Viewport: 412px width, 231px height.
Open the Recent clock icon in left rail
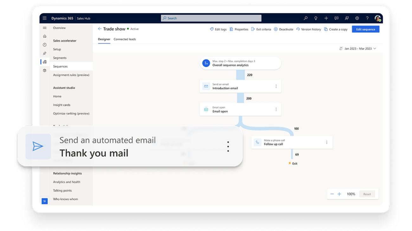pos(45,45)
